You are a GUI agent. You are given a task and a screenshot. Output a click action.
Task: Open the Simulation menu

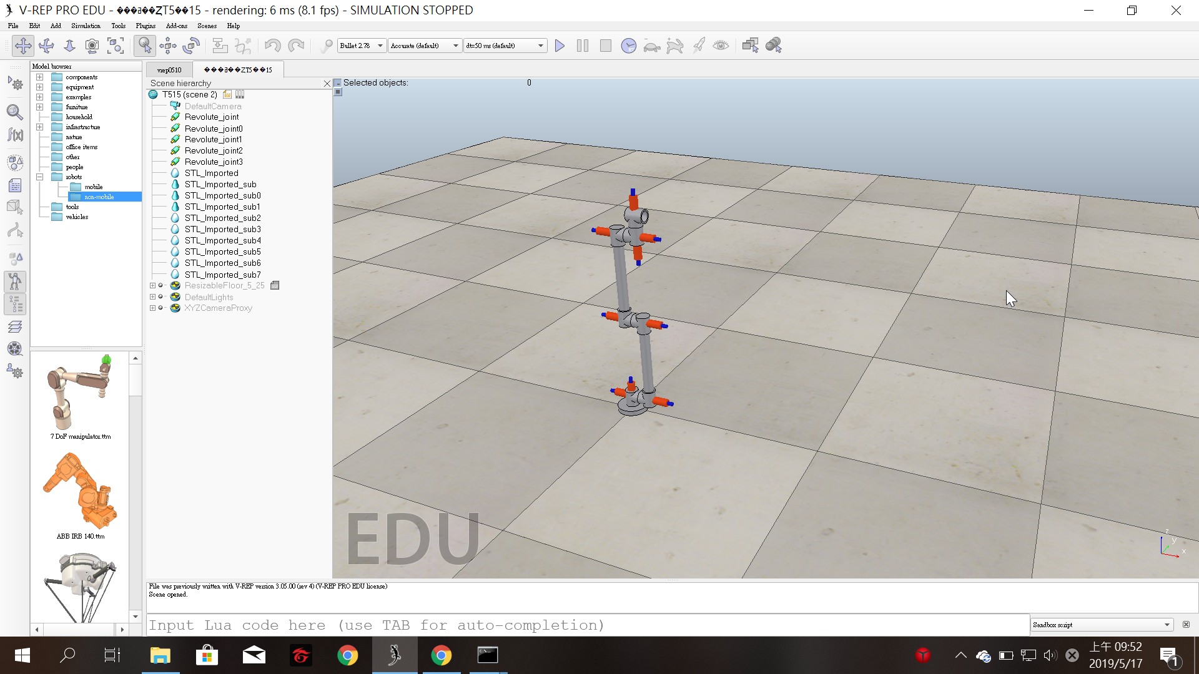[x=86, y=26]
